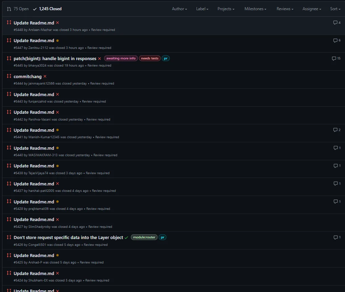Open the Assignee filter dropdown
The width and height of the screenshot is (345, 292).
pyautogui.click(x=311, y=9)
